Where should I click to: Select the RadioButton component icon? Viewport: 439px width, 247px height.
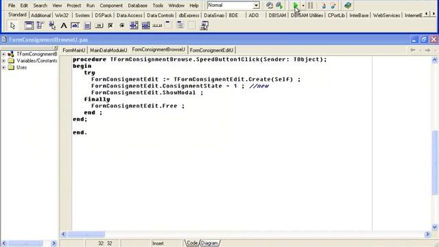click(x=122, y=26)
